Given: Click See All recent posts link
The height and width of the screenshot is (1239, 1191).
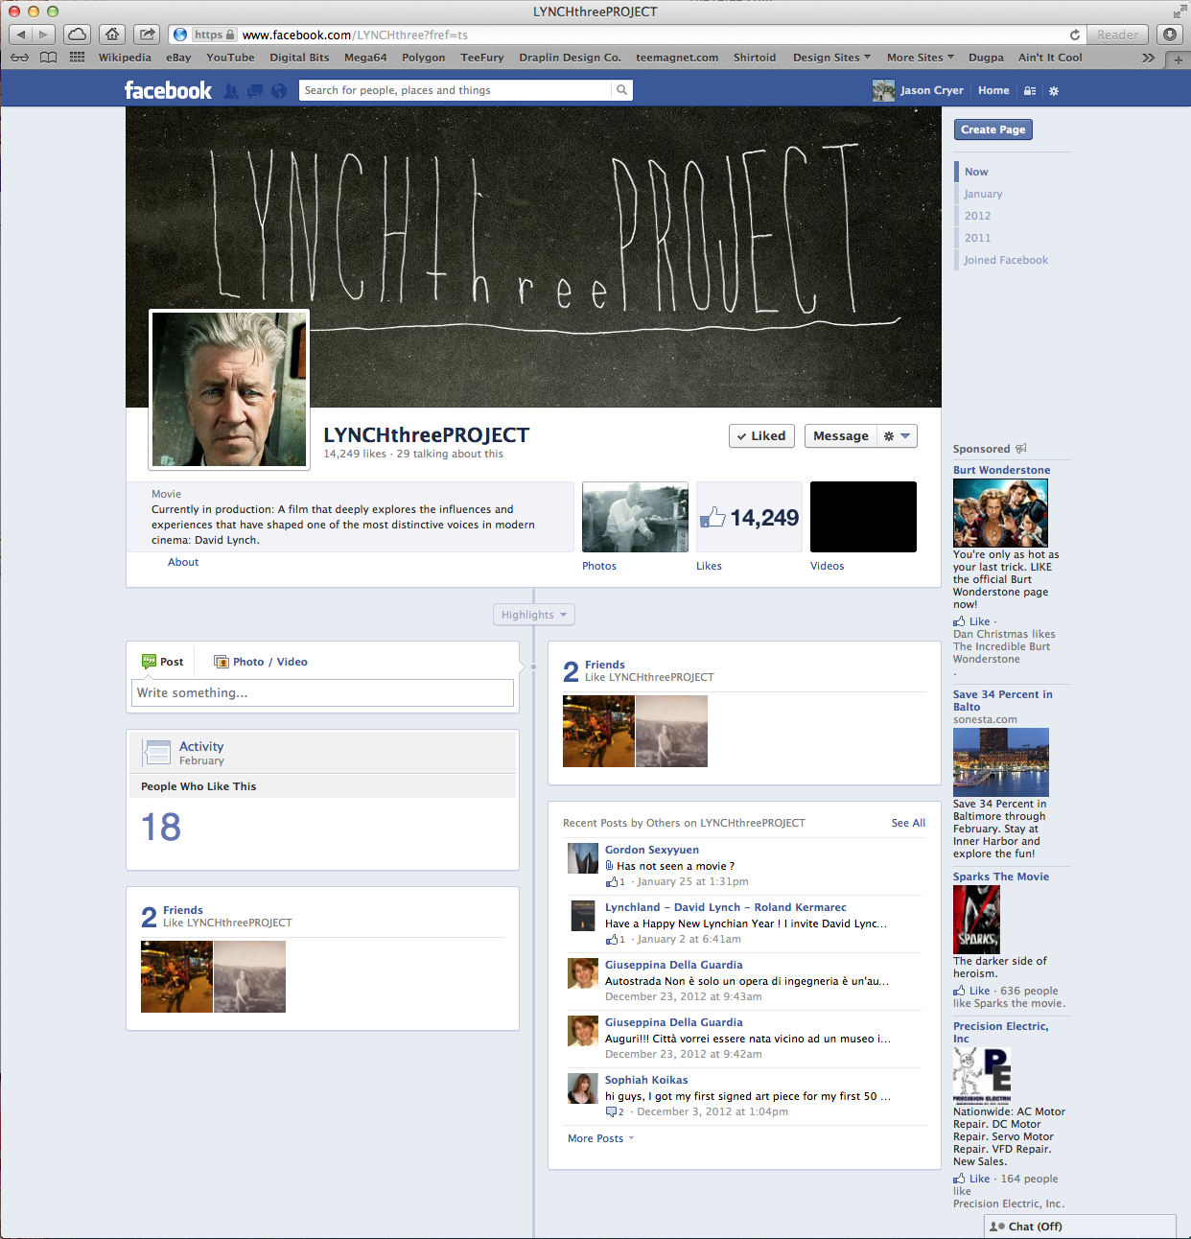Looking at the screenshot, I should [x=908, y=823].
